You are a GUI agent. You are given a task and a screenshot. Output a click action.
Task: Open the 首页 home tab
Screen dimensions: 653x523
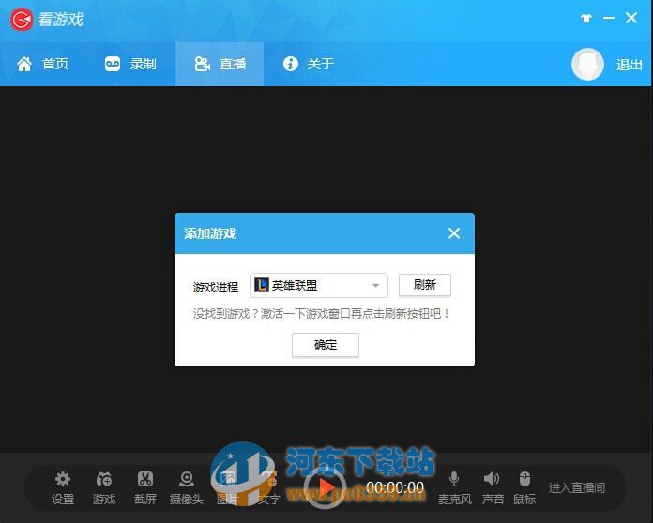pos(42,64)
